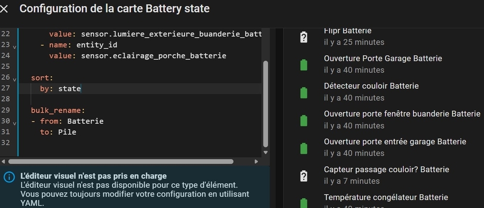Open the Détecteur couloir Batterie entity row
484x208 pixels.
coord(383,92)
